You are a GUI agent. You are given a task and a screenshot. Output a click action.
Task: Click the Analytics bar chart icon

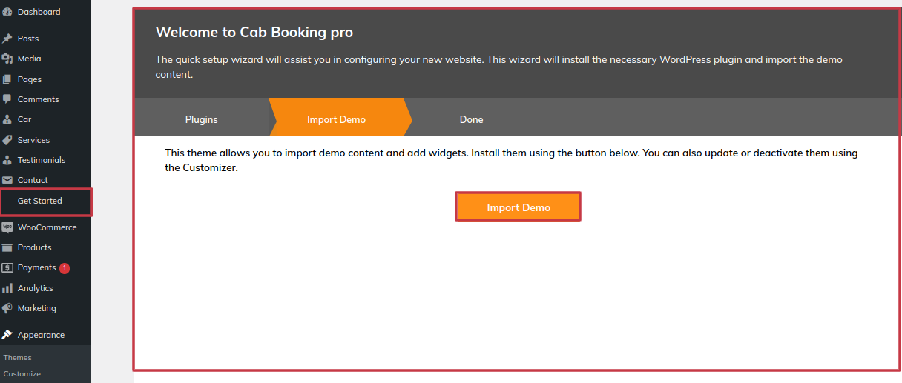pos(7,288)
